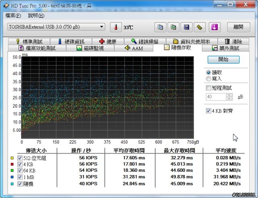The height and width of the screenshot is (198, 258).
Task: Uncheck the 隨機 transfer size checkbox
Action: point(20,183)
